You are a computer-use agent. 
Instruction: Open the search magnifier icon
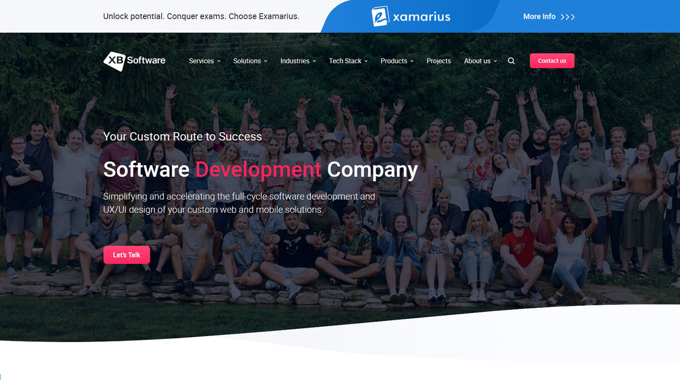point(511,61)
